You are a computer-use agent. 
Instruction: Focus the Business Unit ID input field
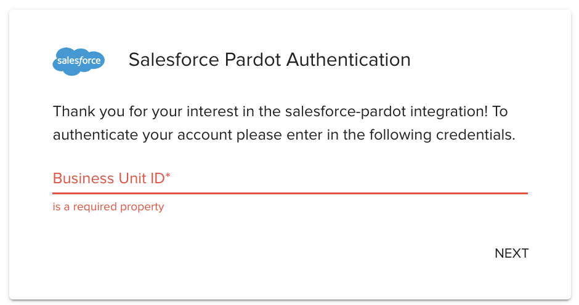(x=289, y=179)
